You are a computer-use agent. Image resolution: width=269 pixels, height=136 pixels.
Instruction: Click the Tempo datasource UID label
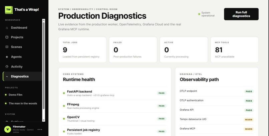(193, 119)
